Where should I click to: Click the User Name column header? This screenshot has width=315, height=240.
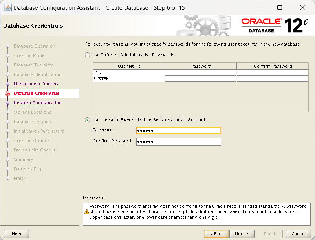(129, 66)
